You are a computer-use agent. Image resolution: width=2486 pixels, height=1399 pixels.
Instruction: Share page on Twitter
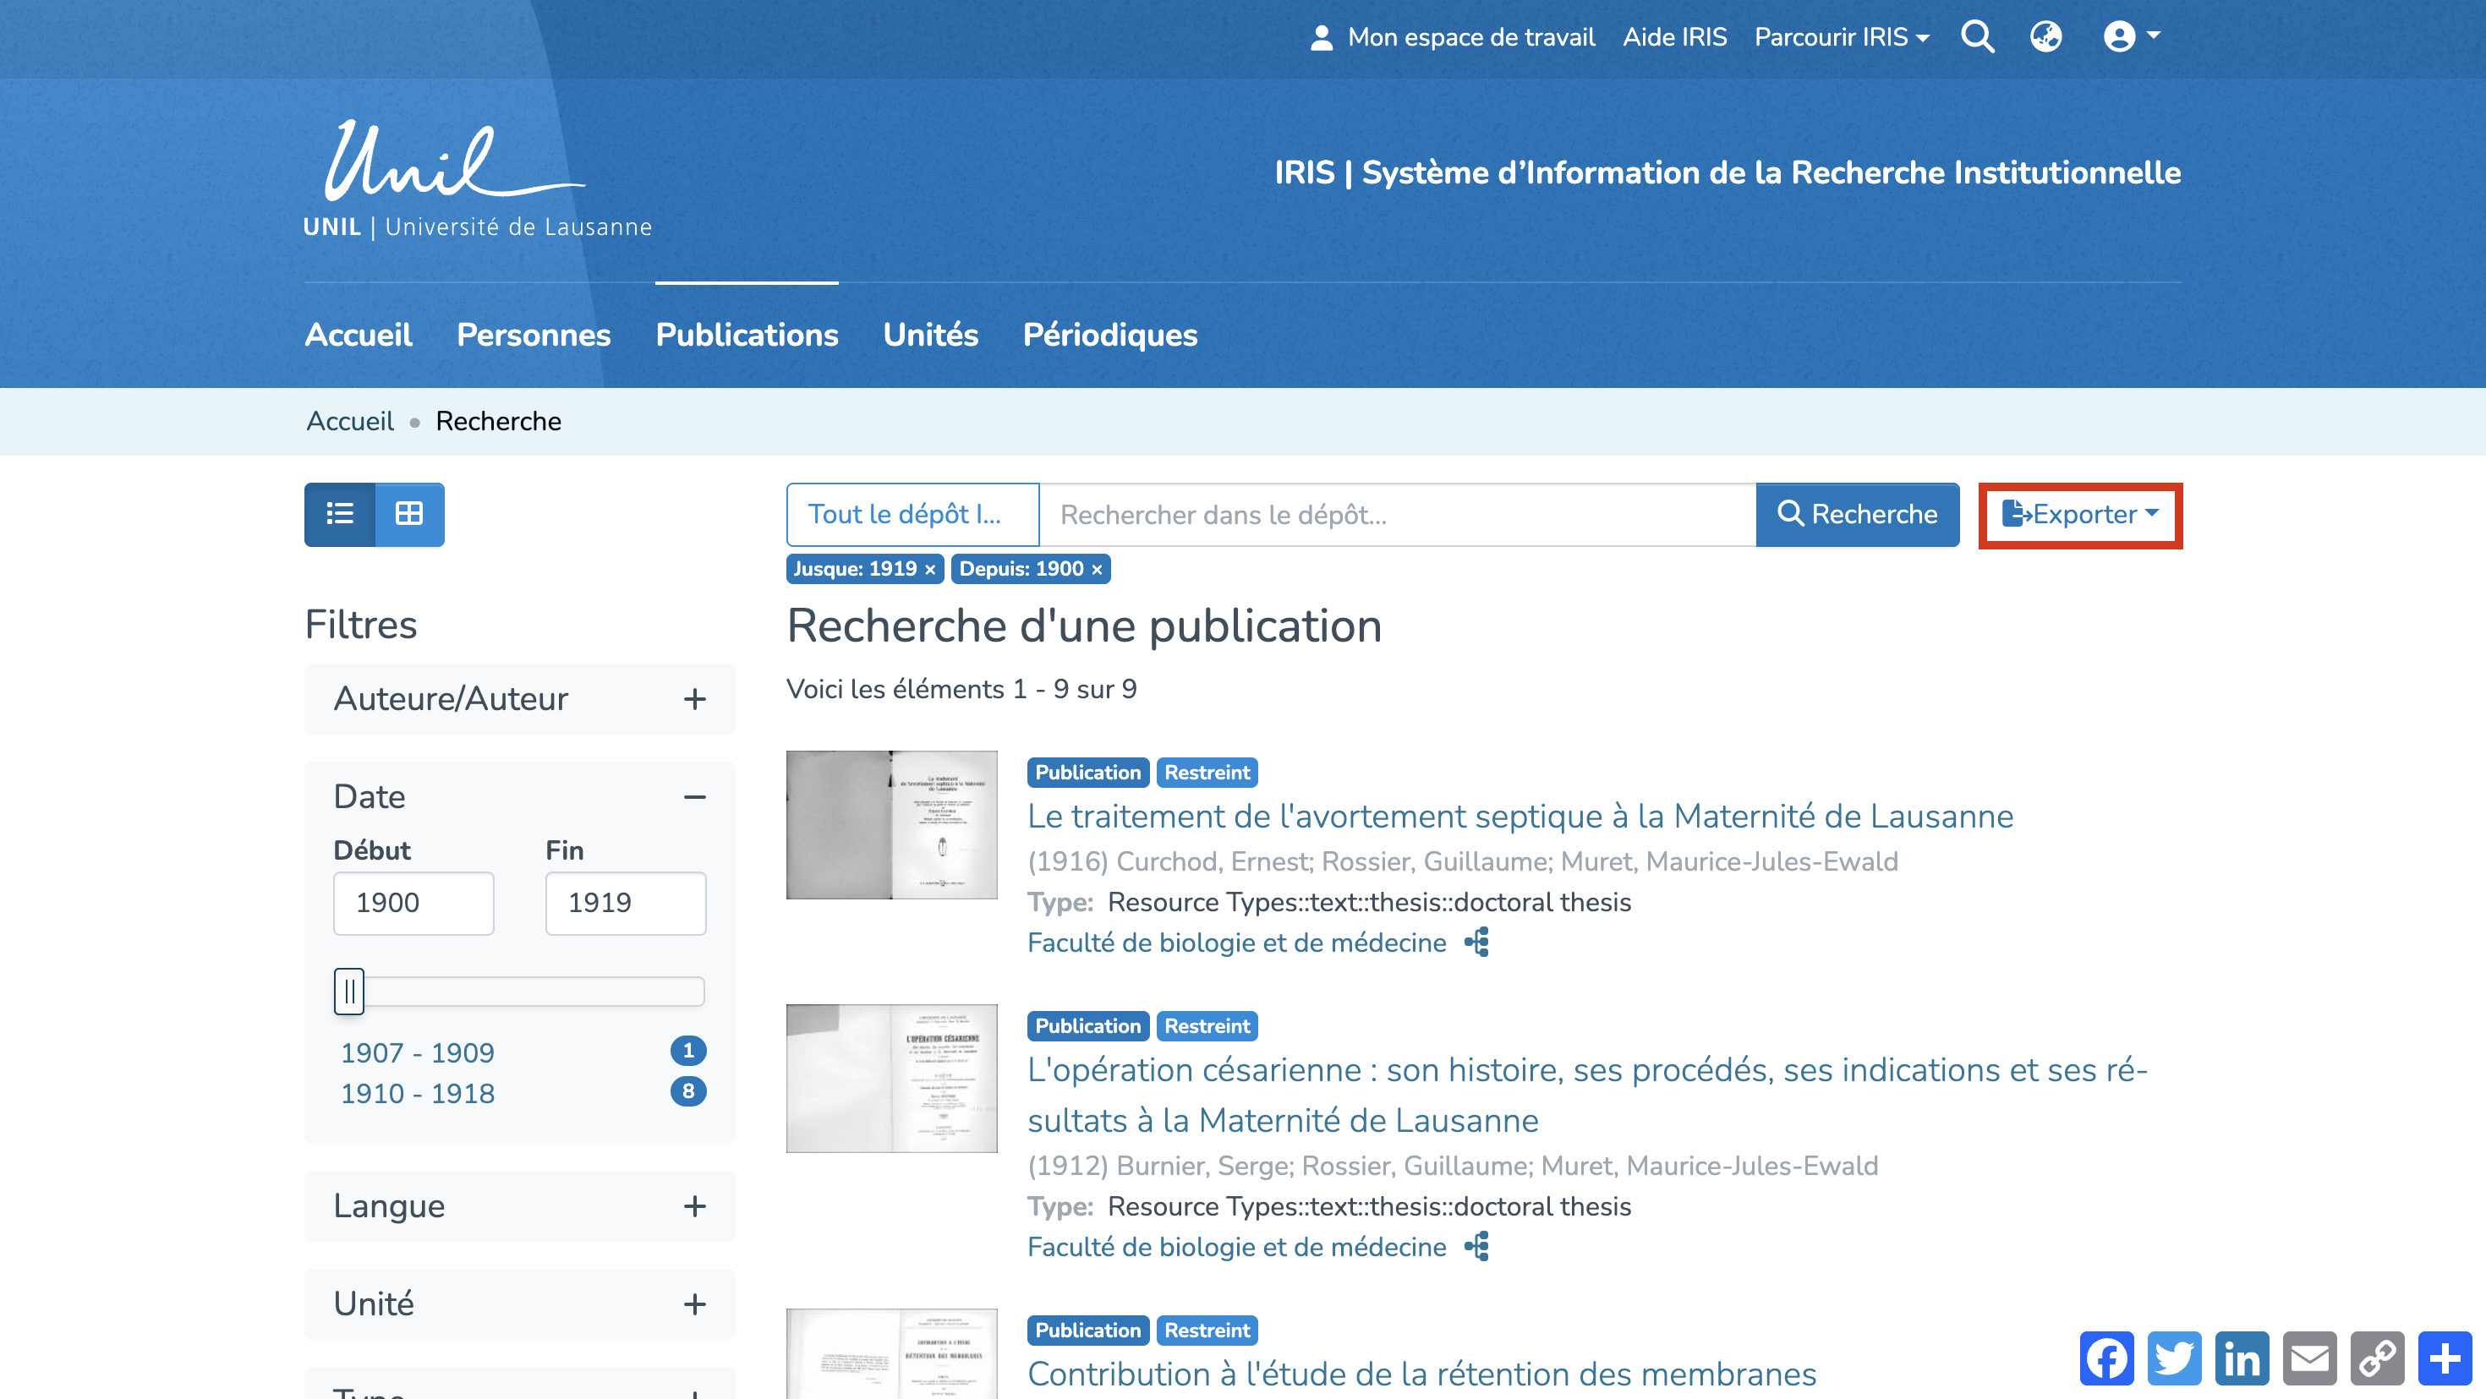coord(2174,1358)
